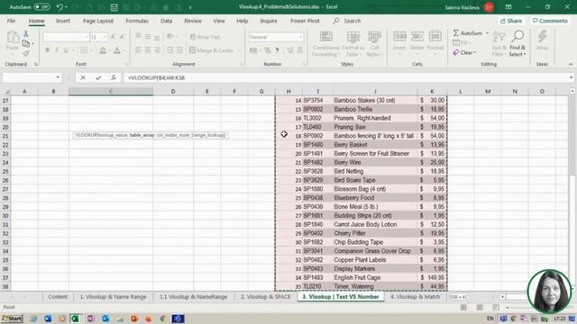
Task: Open the File menu
Action: coord(11,21)
